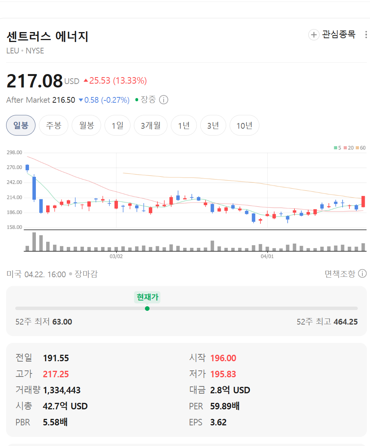Click the 관심종목 watchlist button label
The image size is (370, 446).
click(339, 34)
